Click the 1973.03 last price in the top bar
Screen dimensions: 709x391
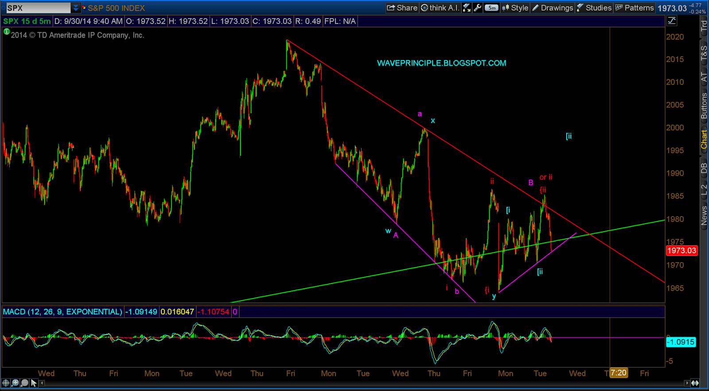tap(672, 8)
